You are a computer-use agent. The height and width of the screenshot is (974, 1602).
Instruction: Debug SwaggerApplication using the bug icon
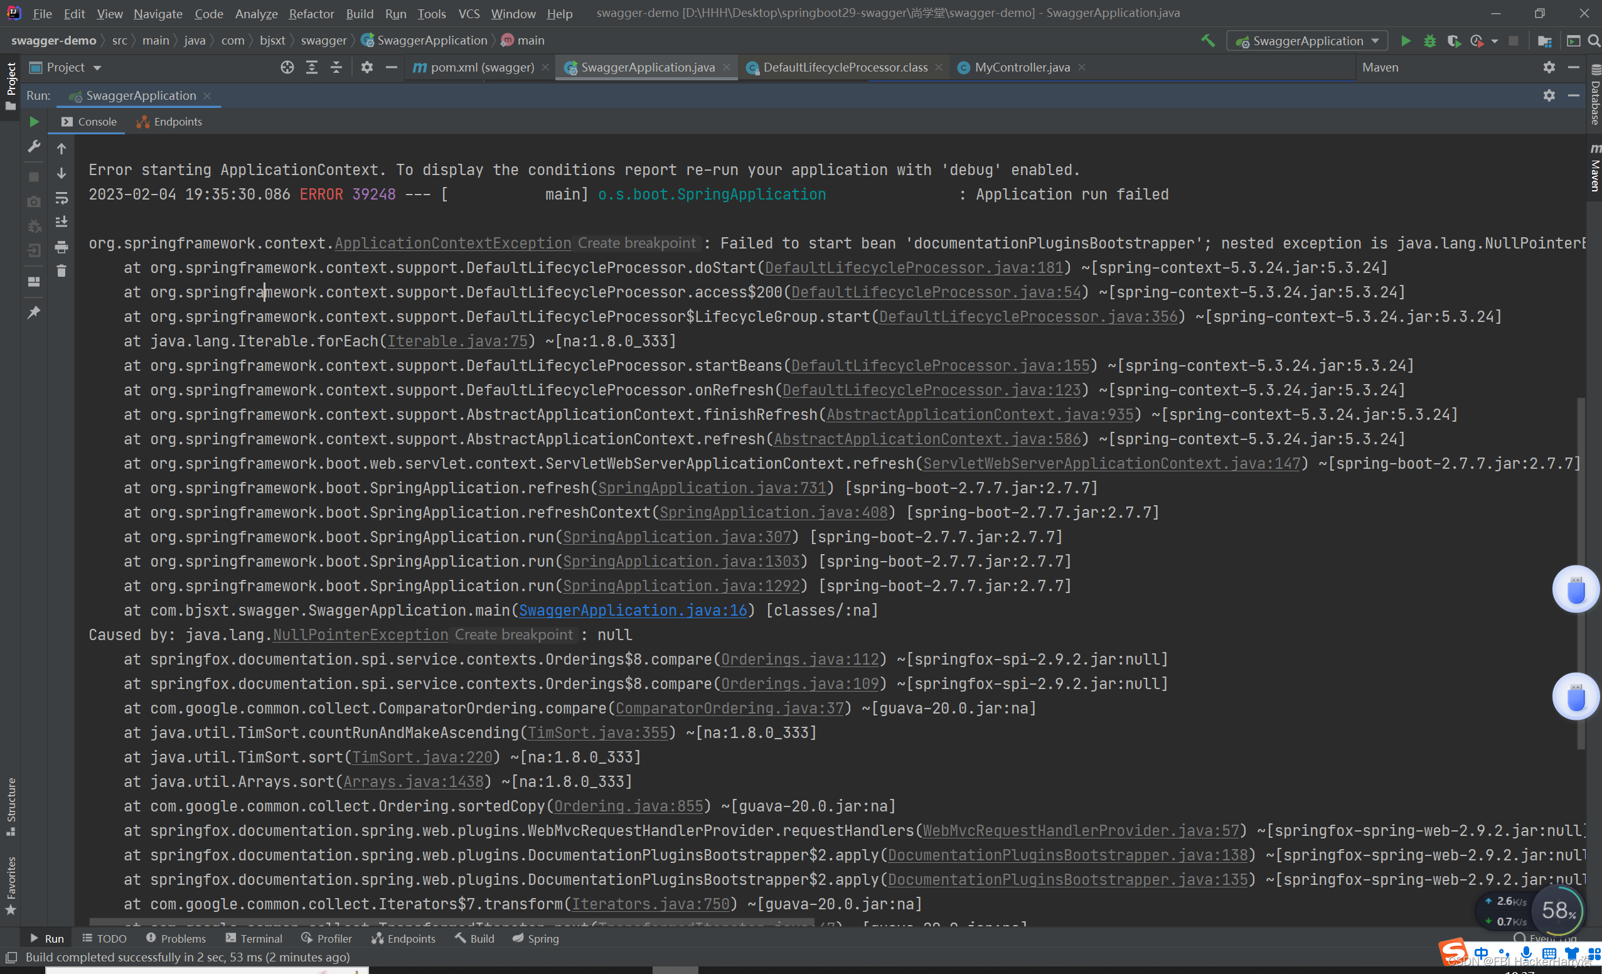pos(1429,40)
